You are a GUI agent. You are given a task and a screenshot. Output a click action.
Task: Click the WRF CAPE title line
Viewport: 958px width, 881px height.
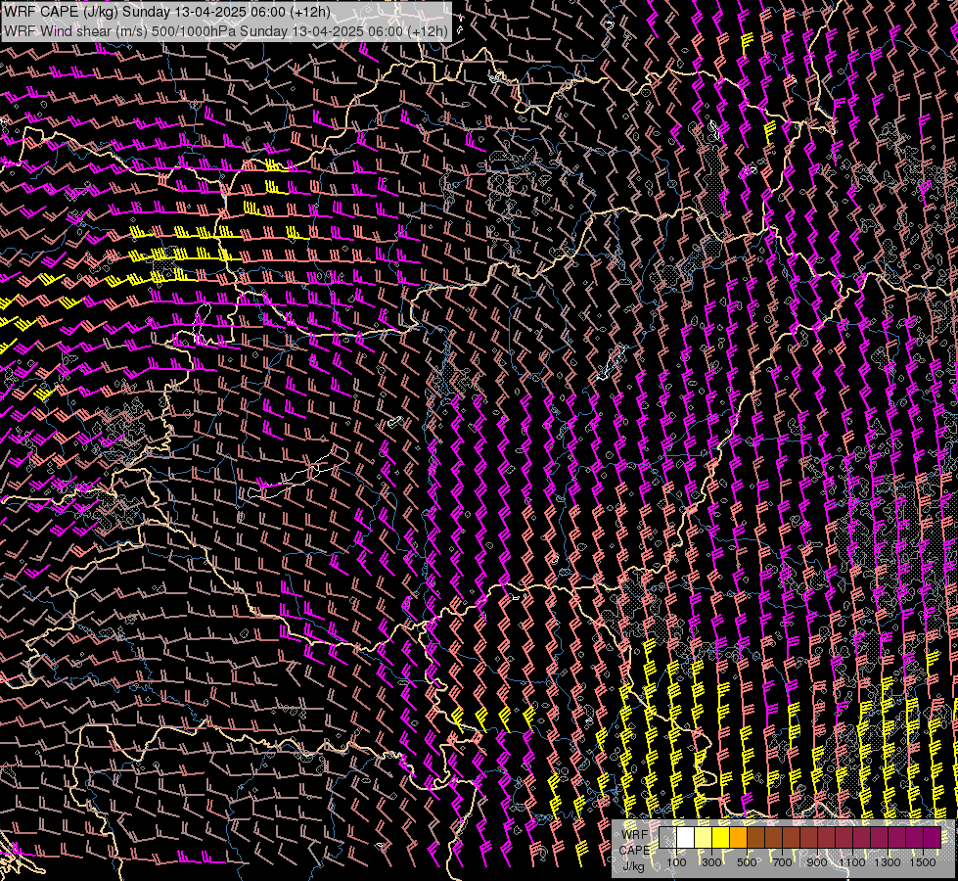click(x=166, y=12)
